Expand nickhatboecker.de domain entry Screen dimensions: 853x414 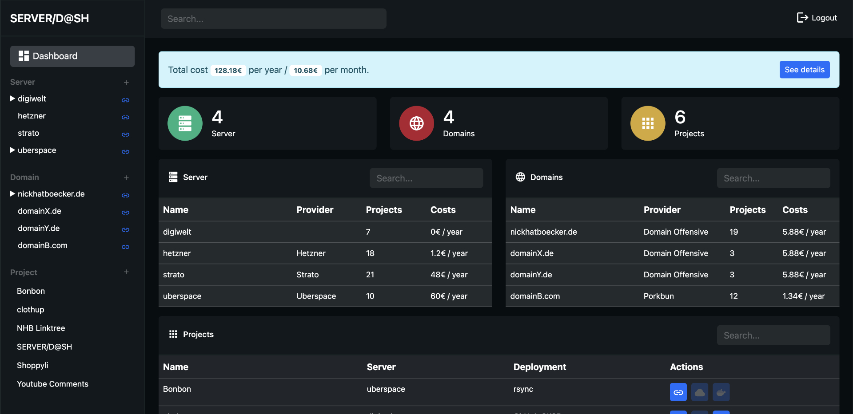click(12, 194)
